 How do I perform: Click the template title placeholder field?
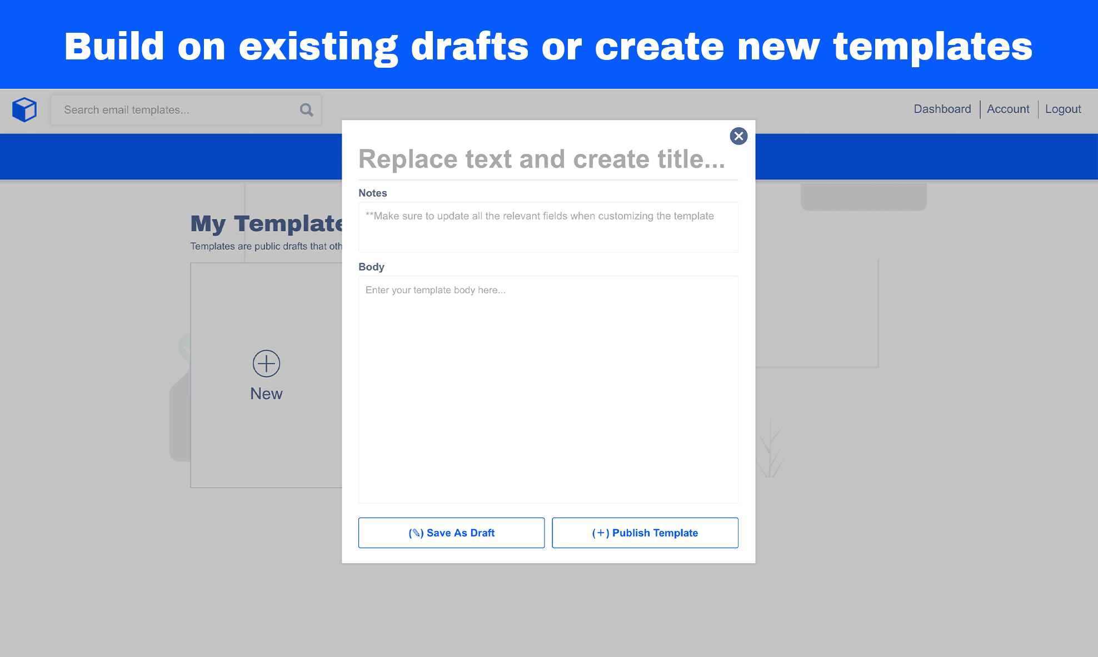click(542, 159)
